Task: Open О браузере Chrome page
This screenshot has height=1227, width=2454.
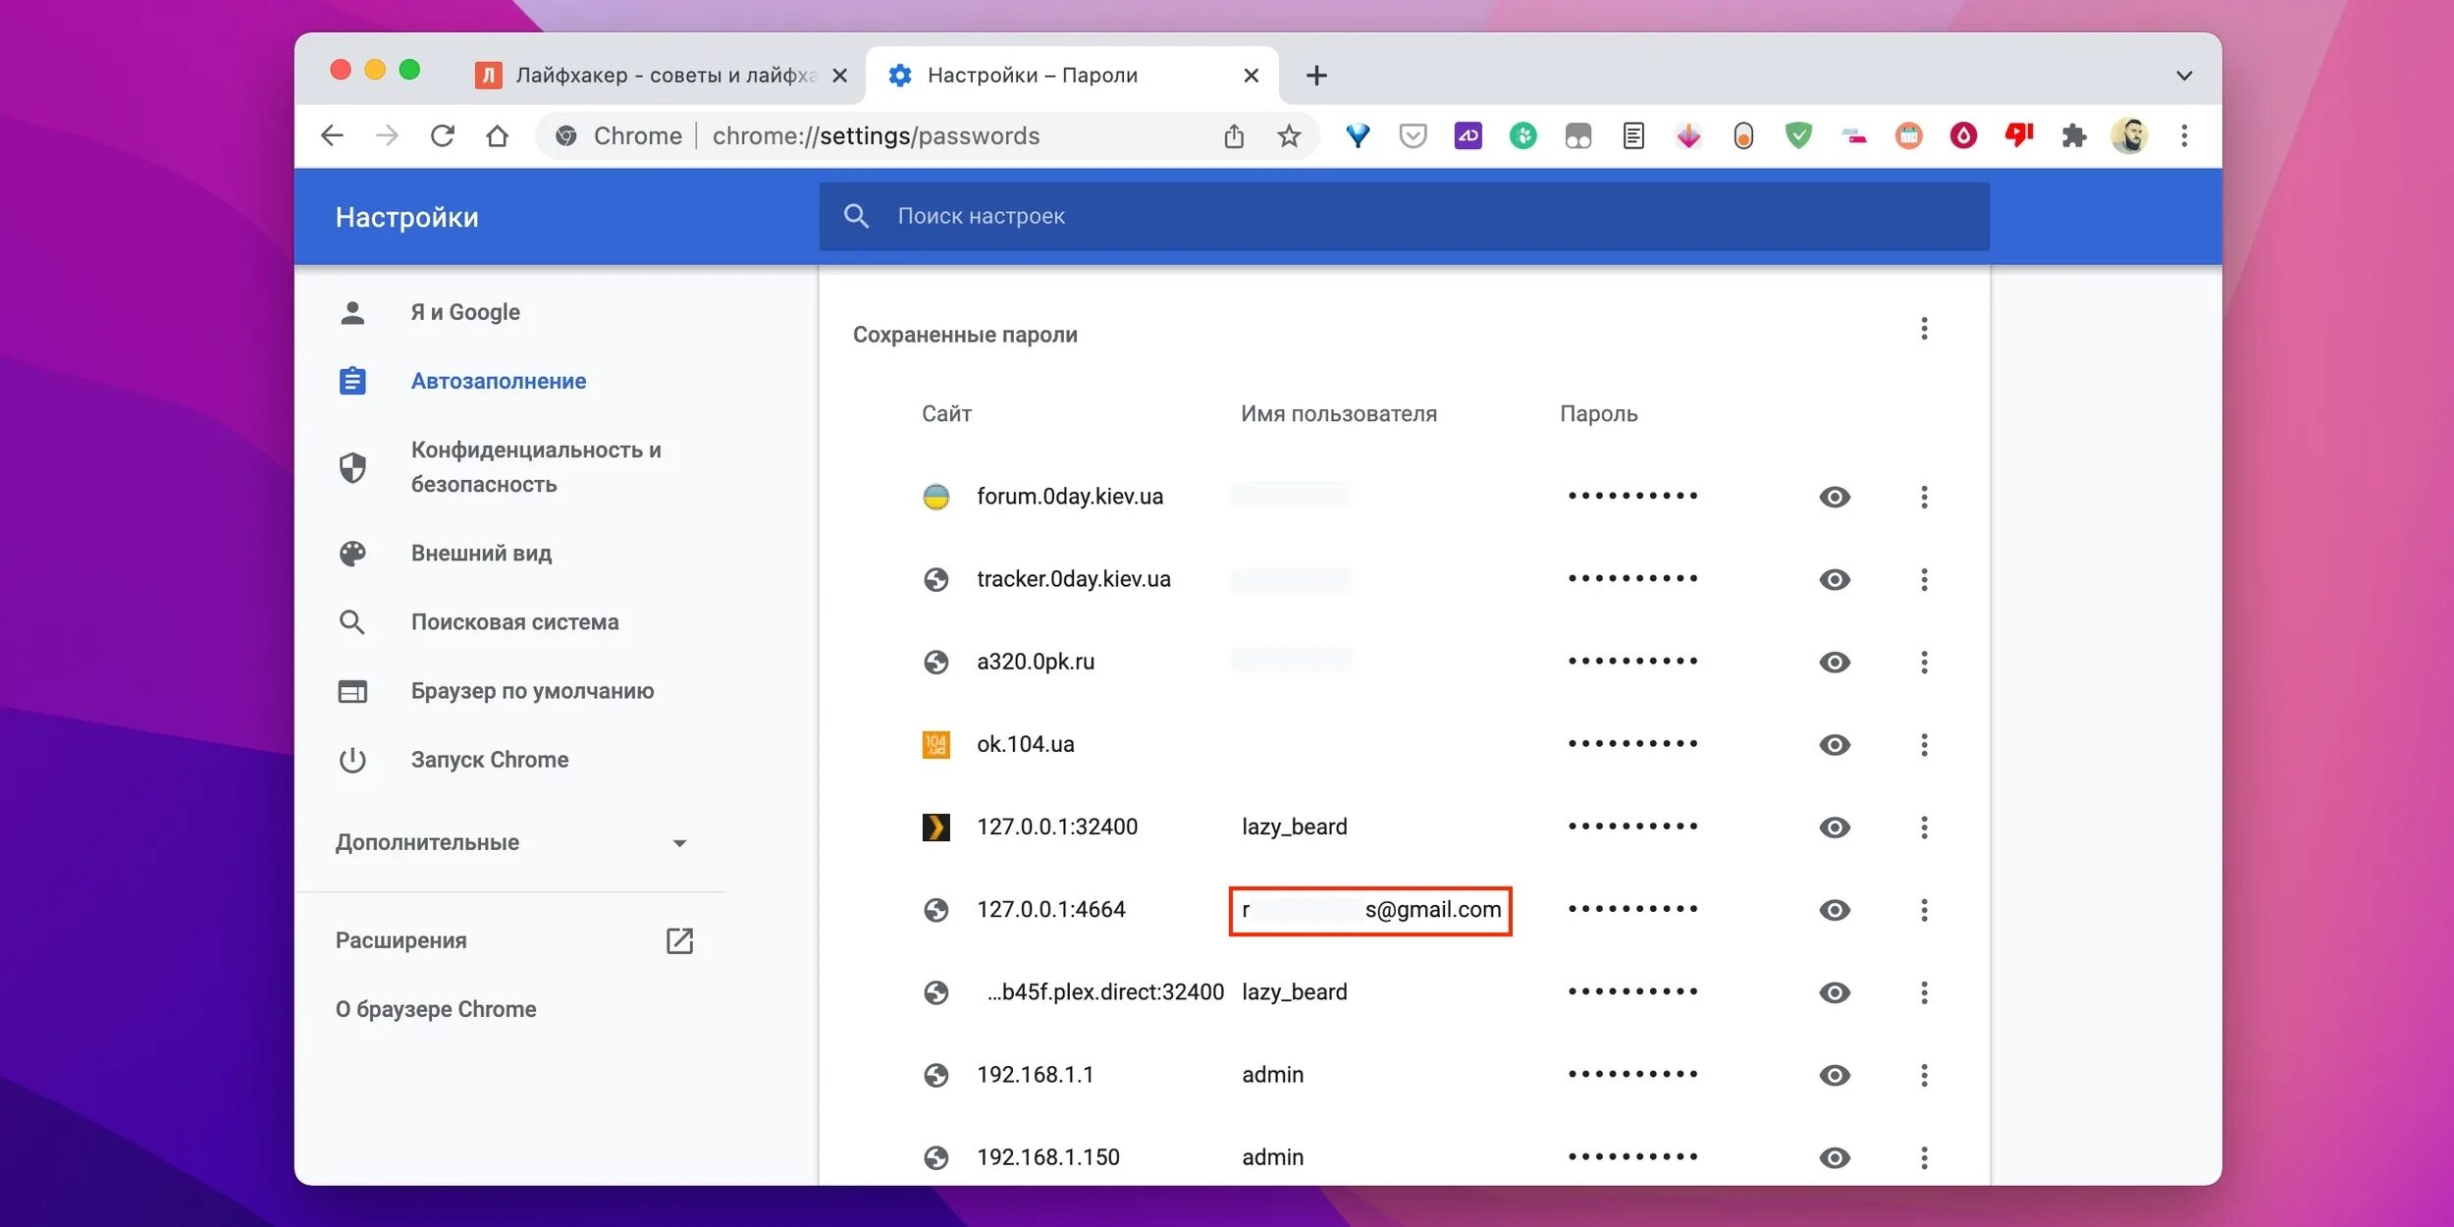Action: point(436,1009)
